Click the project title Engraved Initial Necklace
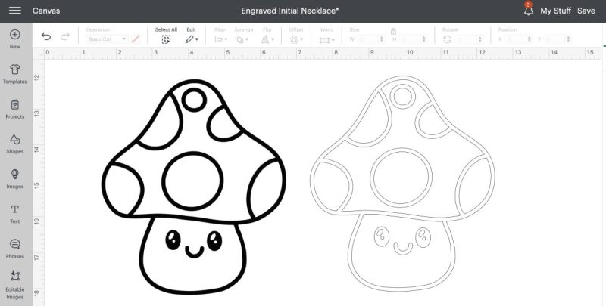 290,11
